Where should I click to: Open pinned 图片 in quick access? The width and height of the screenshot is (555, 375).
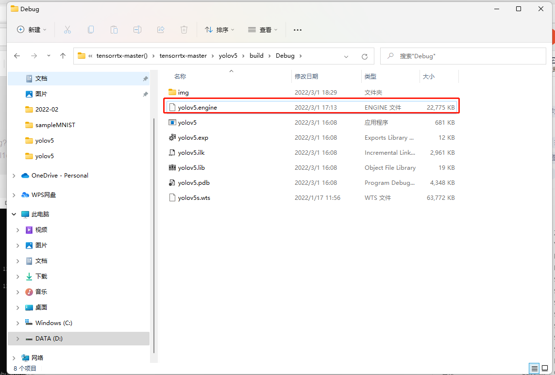pos(79,94)
